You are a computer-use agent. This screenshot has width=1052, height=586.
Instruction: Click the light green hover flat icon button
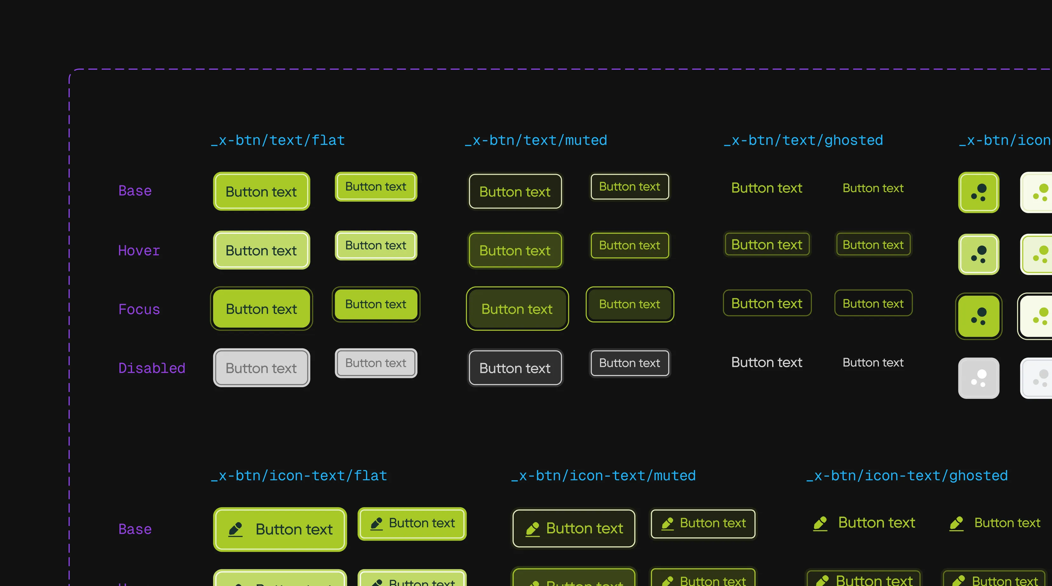pyautogui.click(x=979, y=254)
